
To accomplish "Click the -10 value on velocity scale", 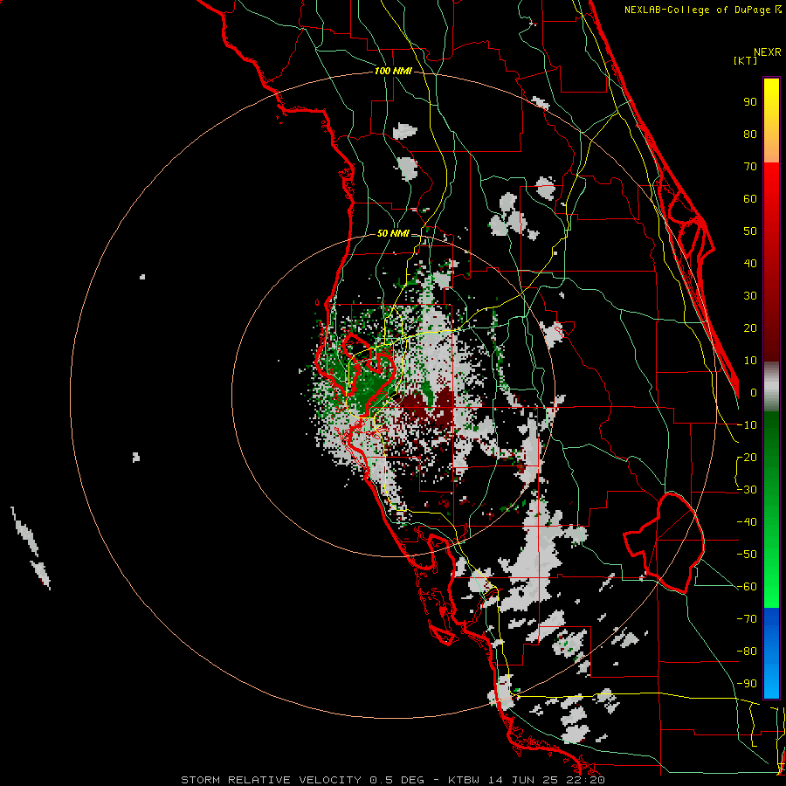I will coord(747,425).
